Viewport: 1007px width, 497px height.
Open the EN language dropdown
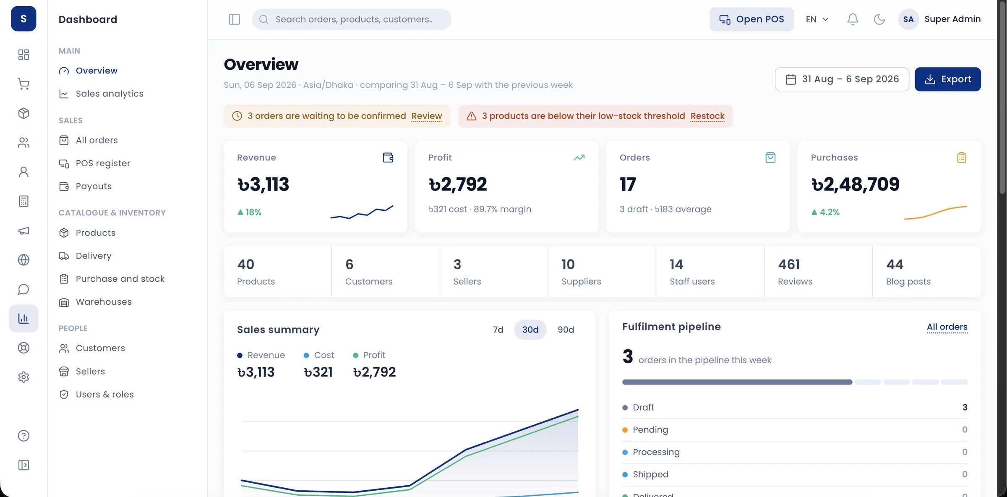[817, 19]
